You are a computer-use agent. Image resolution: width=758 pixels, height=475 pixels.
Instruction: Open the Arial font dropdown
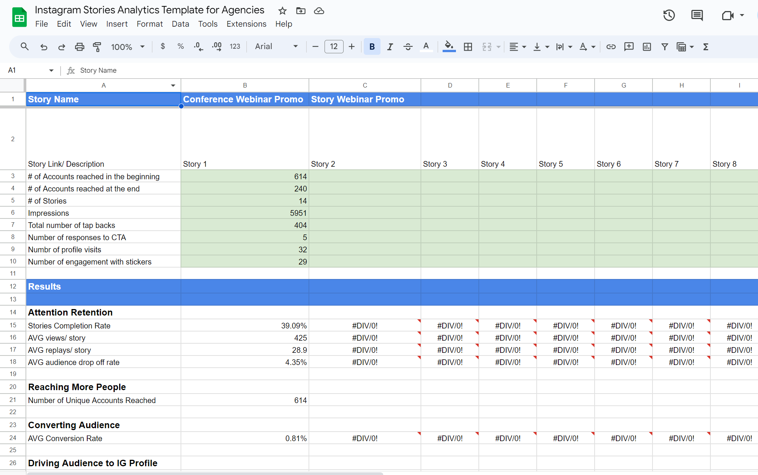point(276,47)
